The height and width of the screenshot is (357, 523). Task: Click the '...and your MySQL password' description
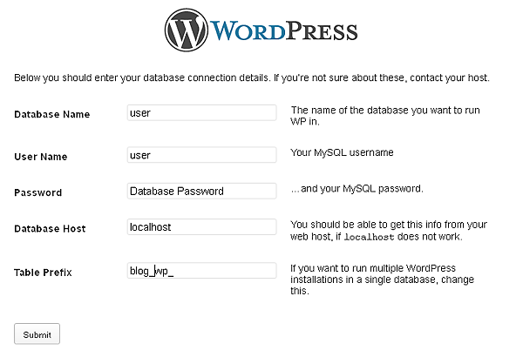(x=357, y=189)
